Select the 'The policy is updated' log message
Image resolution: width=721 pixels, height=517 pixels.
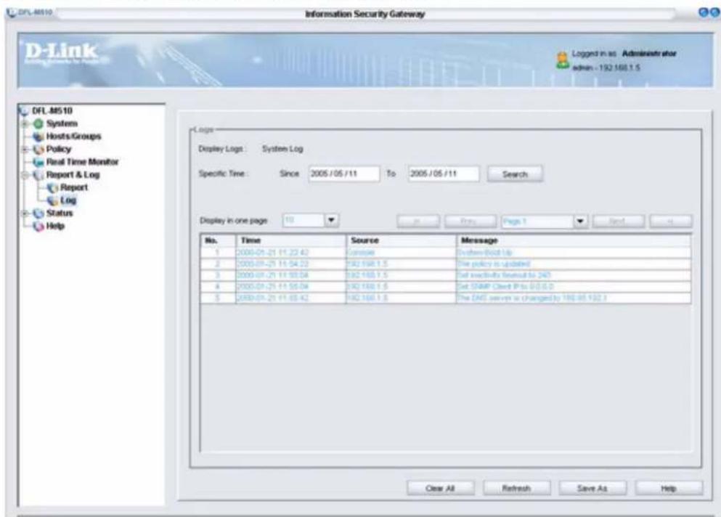(x=494, y=264)
